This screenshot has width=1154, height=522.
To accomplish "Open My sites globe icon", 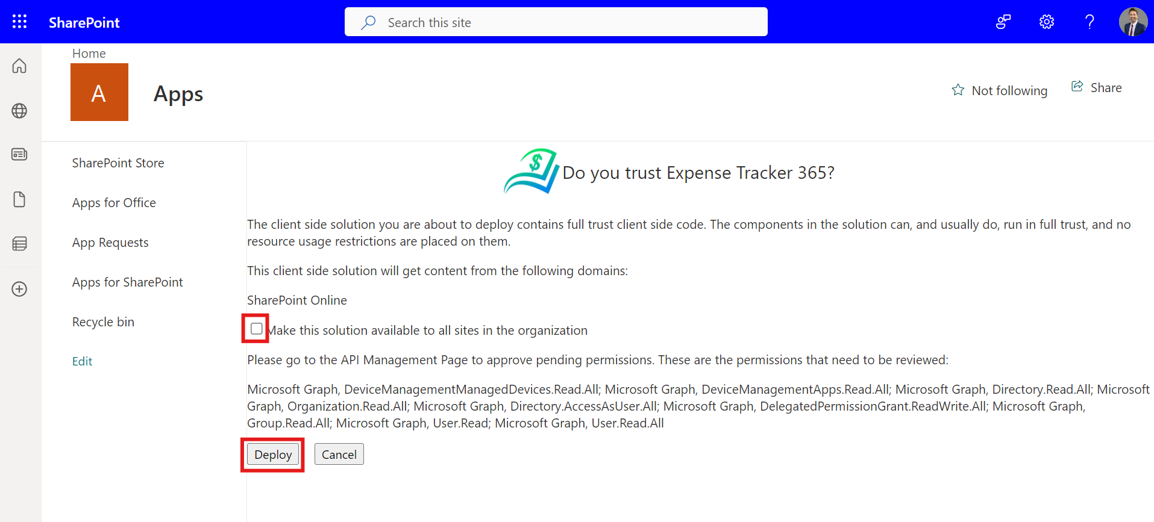I will click(x=19, y=111).
